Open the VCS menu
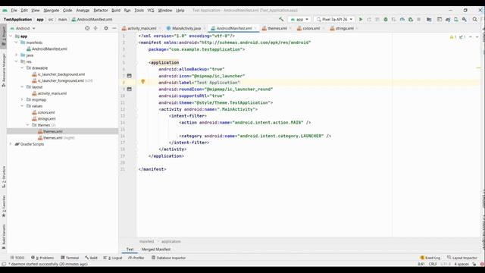485x273 pixels. [151, 10]
